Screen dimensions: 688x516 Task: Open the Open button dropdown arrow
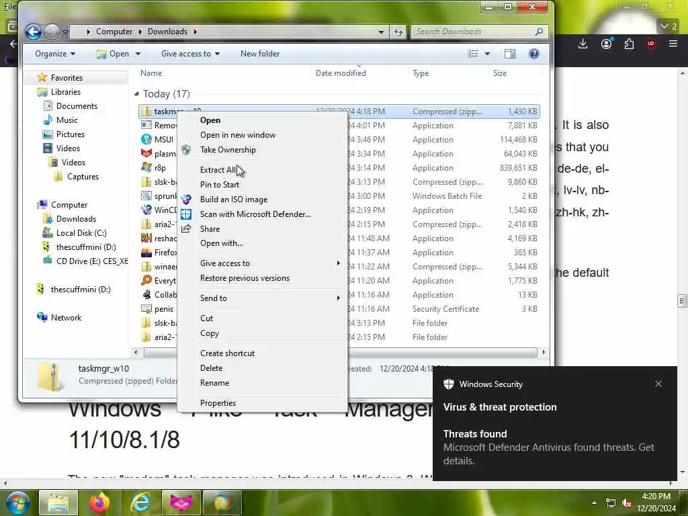click(138, 54)
